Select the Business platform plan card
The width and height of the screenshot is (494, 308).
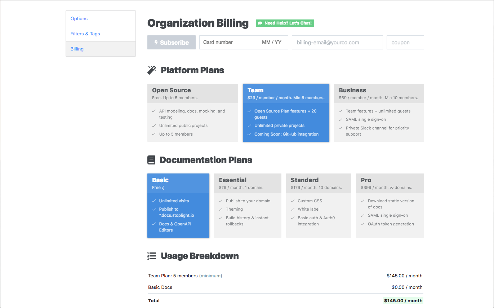click(x=379, y=113)
